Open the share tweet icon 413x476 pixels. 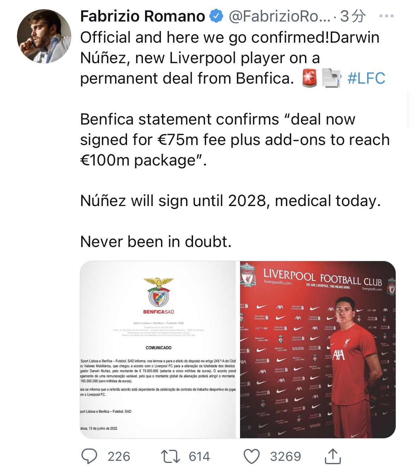tap(332, 456)
